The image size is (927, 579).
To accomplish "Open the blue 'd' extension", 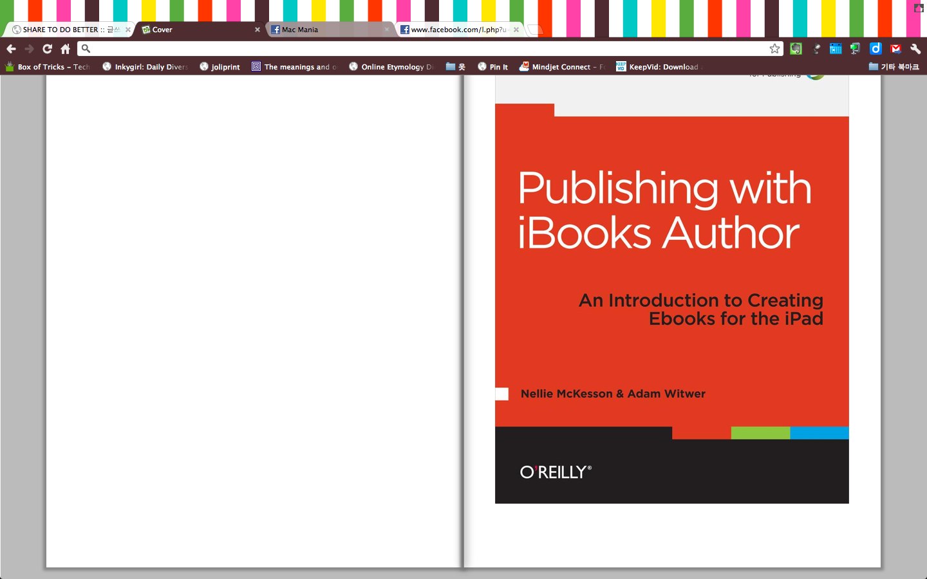I will point(876,49).
